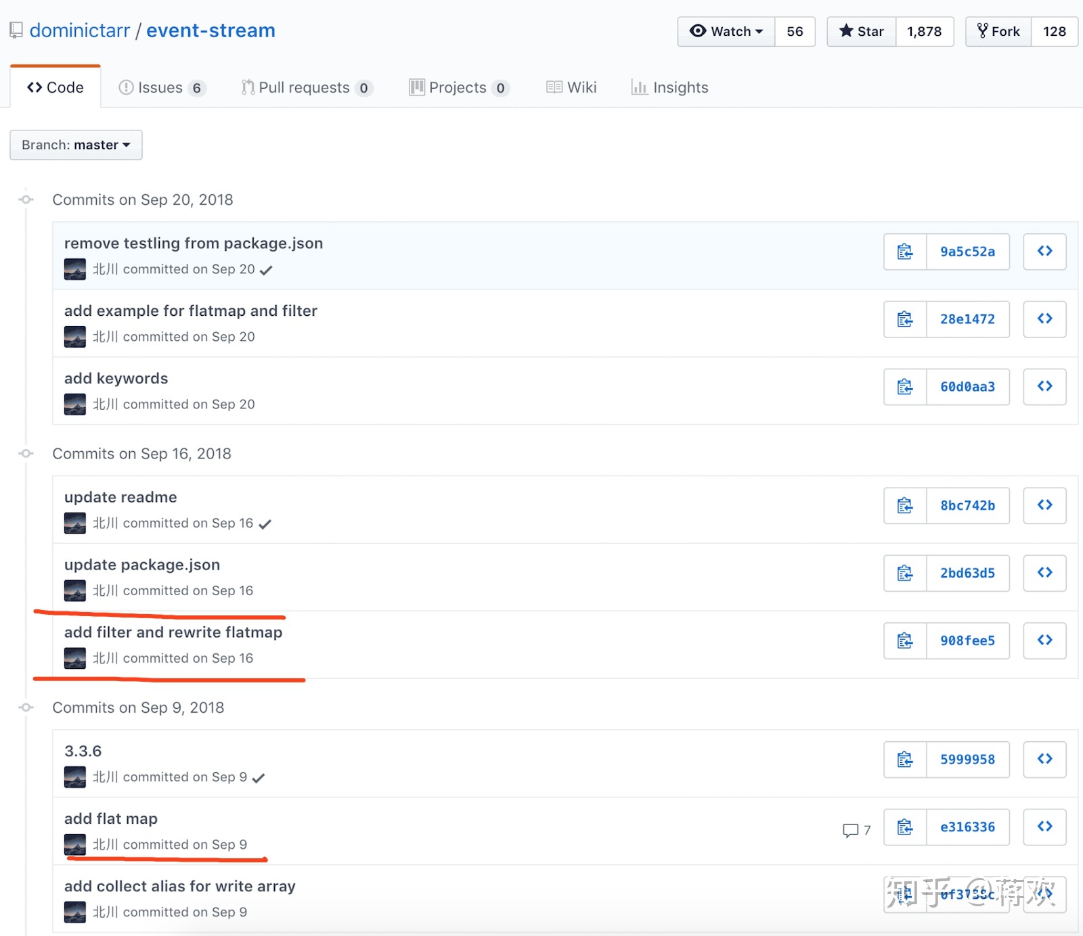This screenshot has width=1083, height=936.
Task: Switch to the Code tab
Action: (x=56, y=87)
